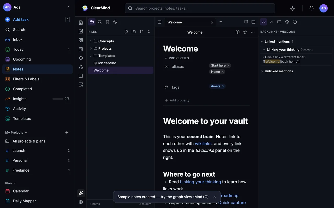
Task: Expand the Templates folder in Files
Action: click(x=121, y=56)
